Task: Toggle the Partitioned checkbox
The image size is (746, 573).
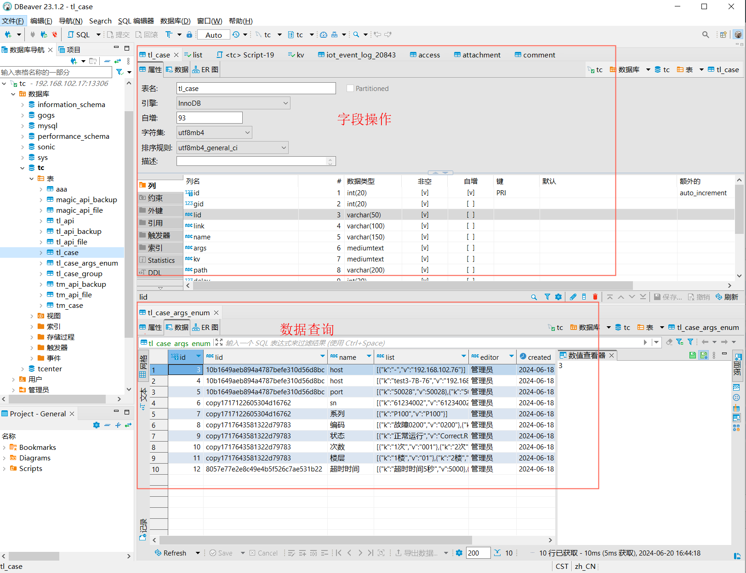Action: coord(350,88)
